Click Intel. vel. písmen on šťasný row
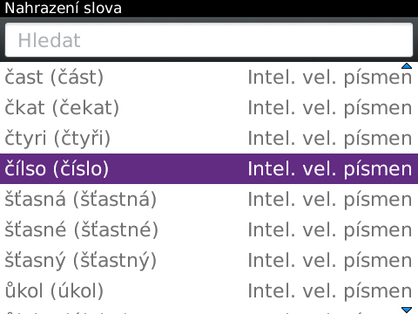 pos(330,261)
